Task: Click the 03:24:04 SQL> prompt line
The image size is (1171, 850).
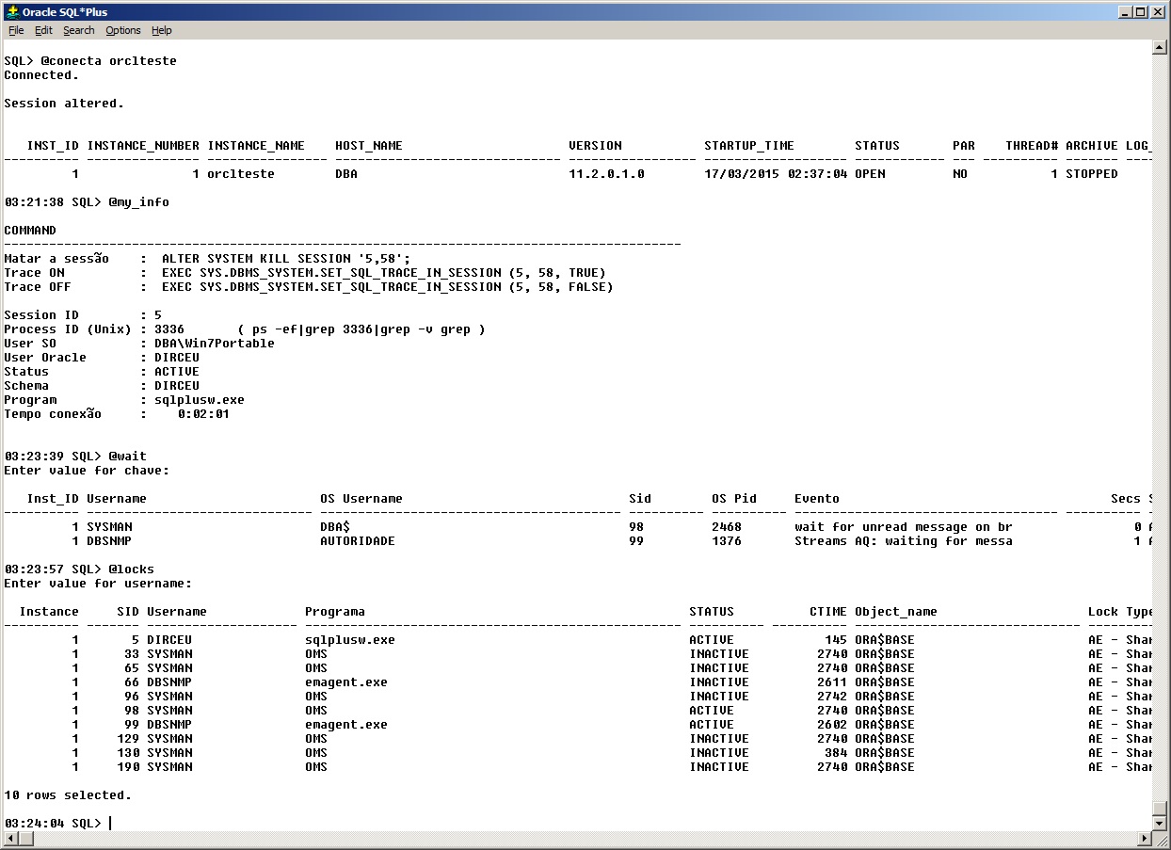Action: tap(53, 824)
